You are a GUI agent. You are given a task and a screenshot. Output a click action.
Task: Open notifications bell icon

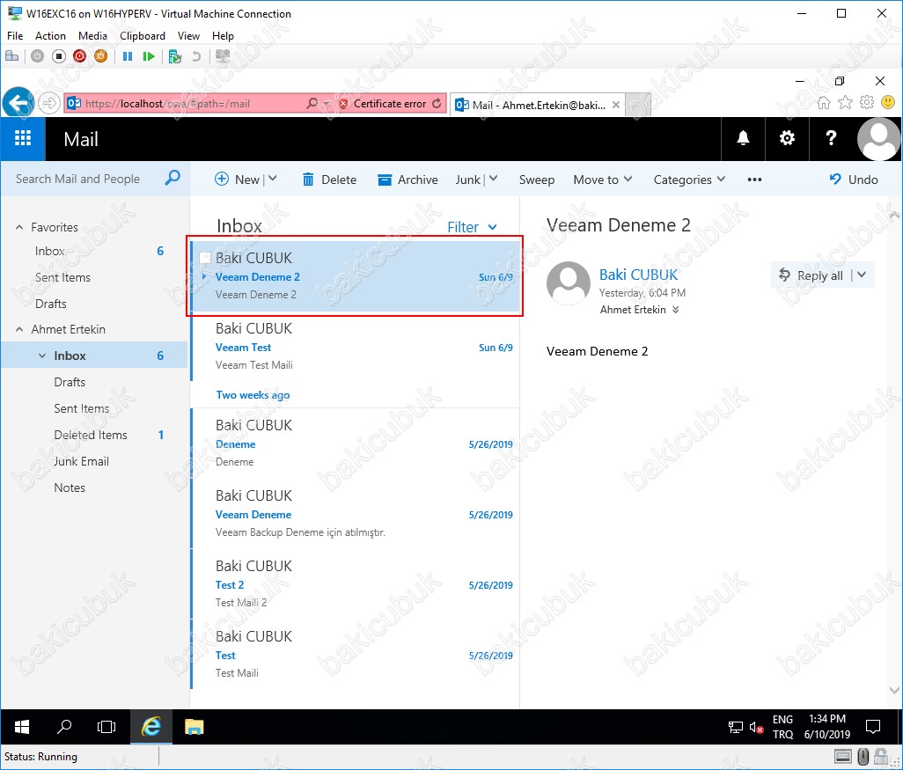(743, 139)
